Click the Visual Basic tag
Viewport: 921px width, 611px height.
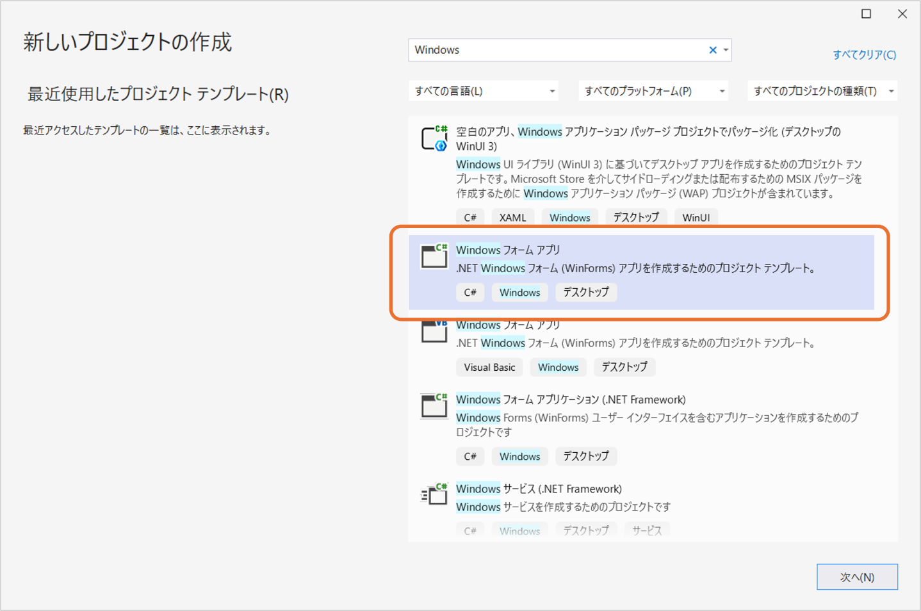tap(489, 367)
